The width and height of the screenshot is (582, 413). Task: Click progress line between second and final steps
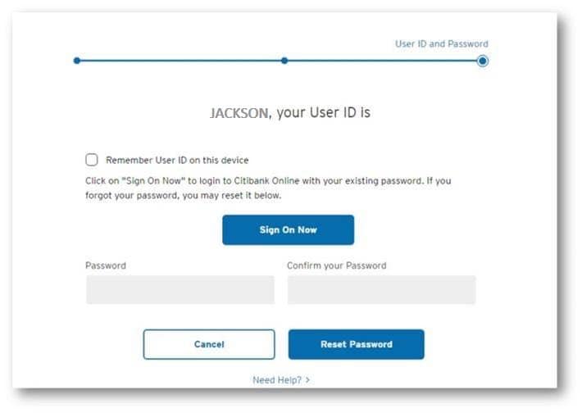tap(381, 61)
